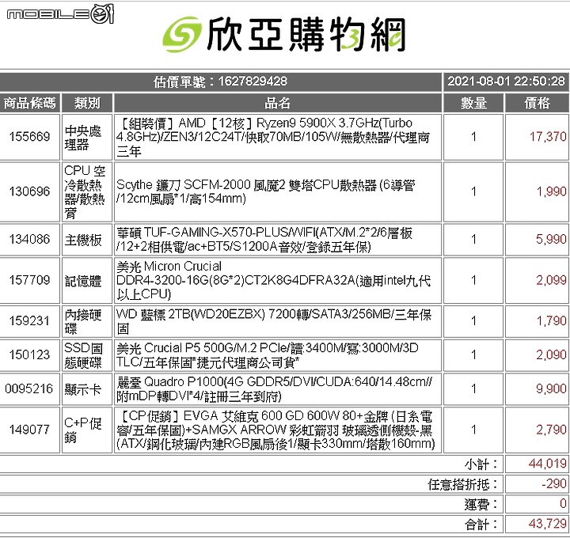Viewport: 570px width, 538px height.
Task: Click quantity cell in Quadro P1000 row
Action: pyautogui.click(x=473, y=389)
